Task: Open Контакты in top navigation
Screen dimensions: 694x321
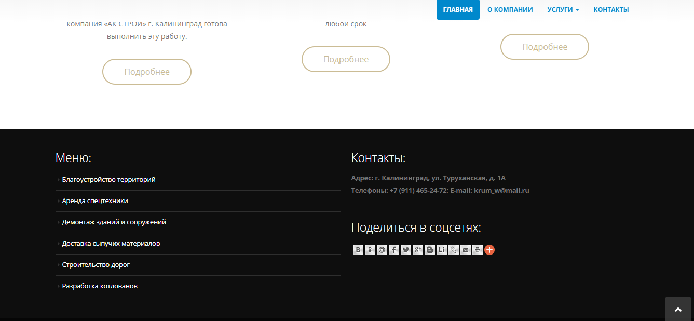Action: click(x=611, y=10)
